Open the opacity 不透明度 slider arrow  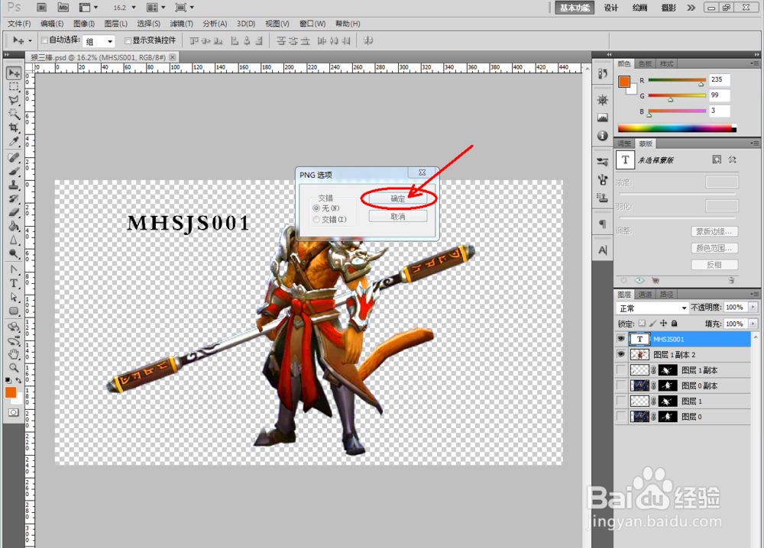pyautogui.click(x=753, y=307)
